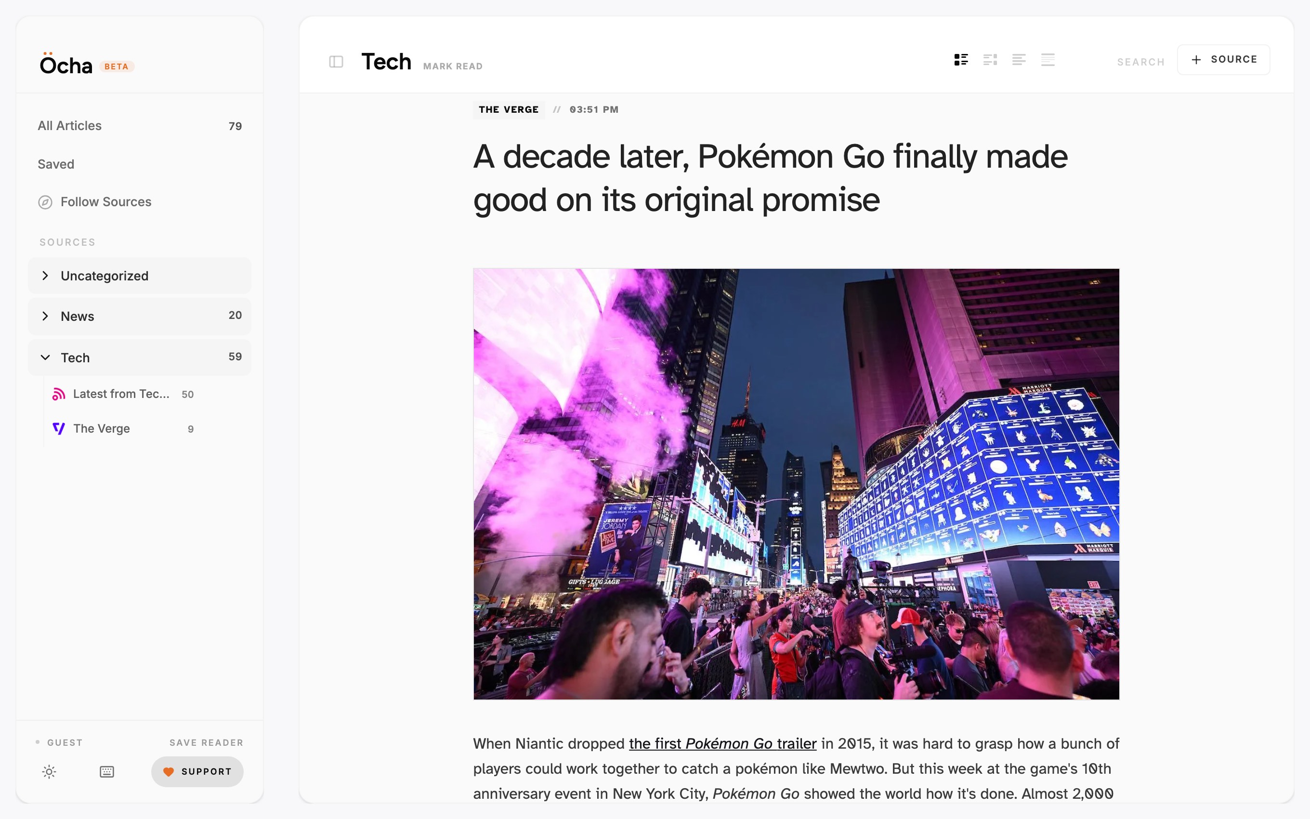Switch to the magazine layout view icon
Screen dimensions: 1310x819
coord(990,60)
